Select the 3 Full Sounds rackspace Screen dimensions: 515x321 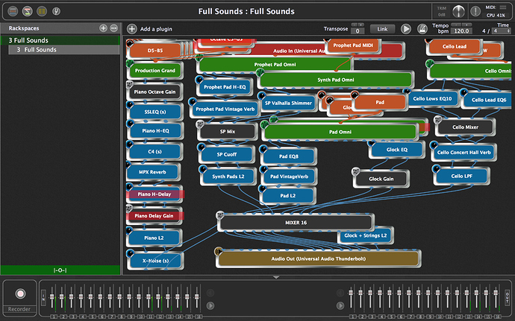(60, 40)
